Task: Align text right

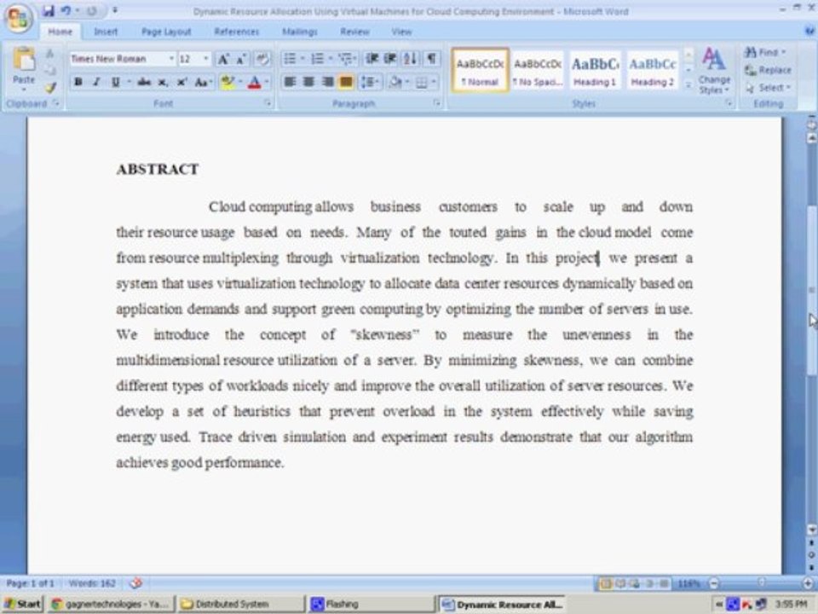Action: click(327, 82)
